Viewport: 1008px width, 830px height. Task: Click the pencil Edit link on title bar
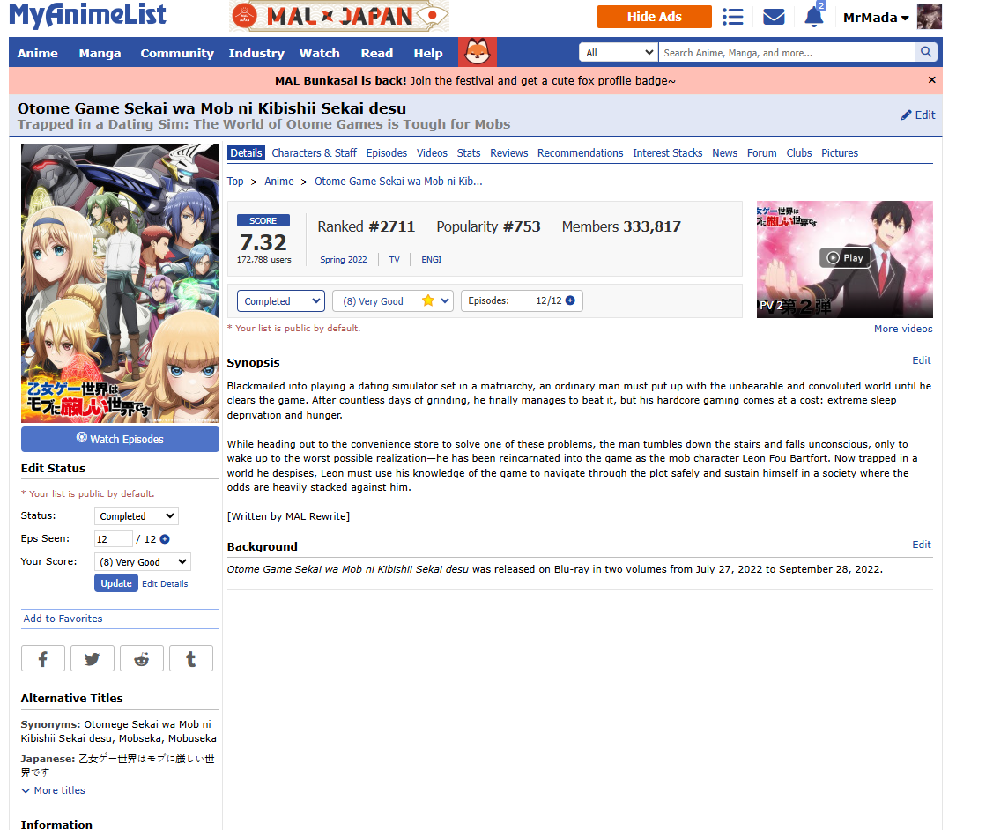918,115
